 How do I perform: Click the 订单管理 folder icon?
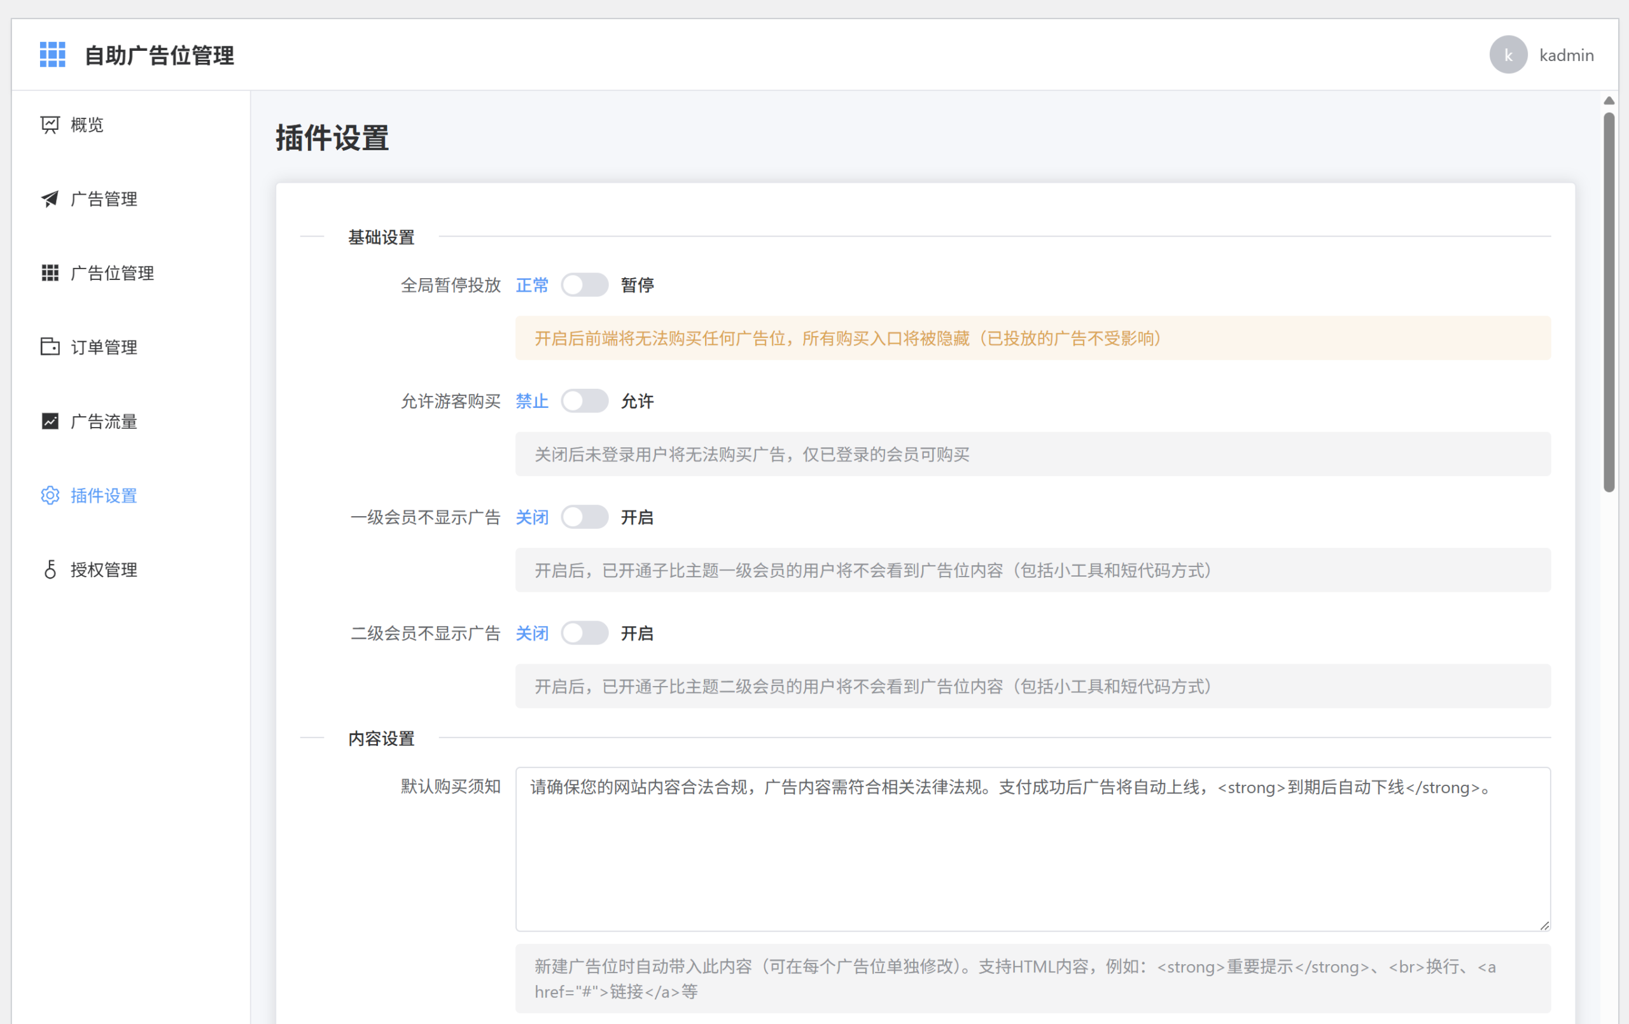[x=50, y=346]
